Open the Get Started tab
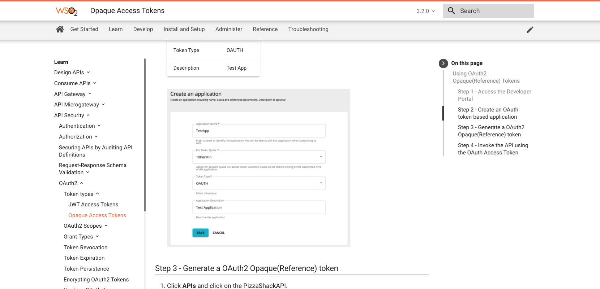 pos(84,29)
